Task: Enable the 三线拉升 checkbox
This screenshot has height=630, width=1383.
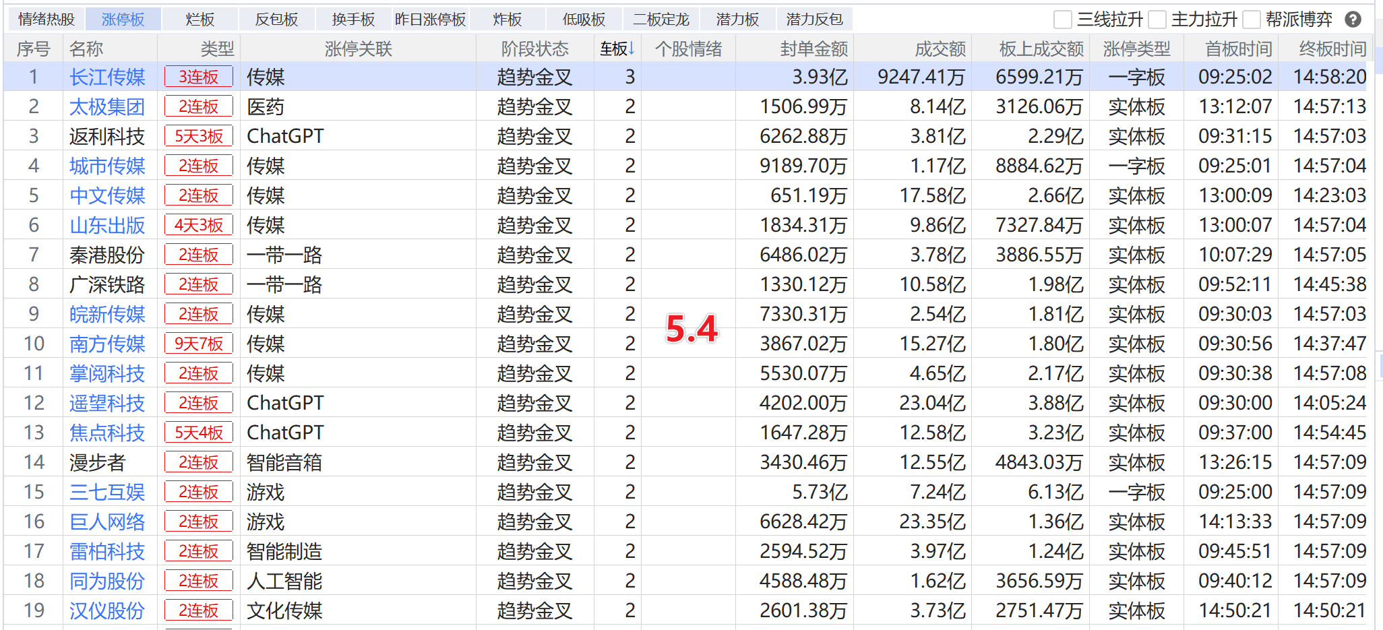Action: point(1062,20)
